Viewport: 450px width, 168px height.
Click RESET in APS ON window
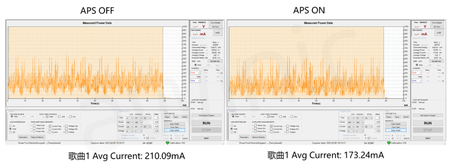coord(428,138)
